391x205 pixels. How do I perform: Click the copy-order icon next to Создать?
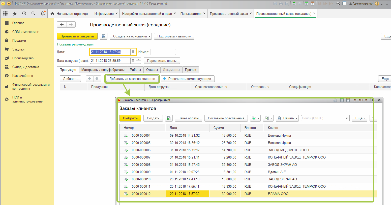click(x=169, y=118)
